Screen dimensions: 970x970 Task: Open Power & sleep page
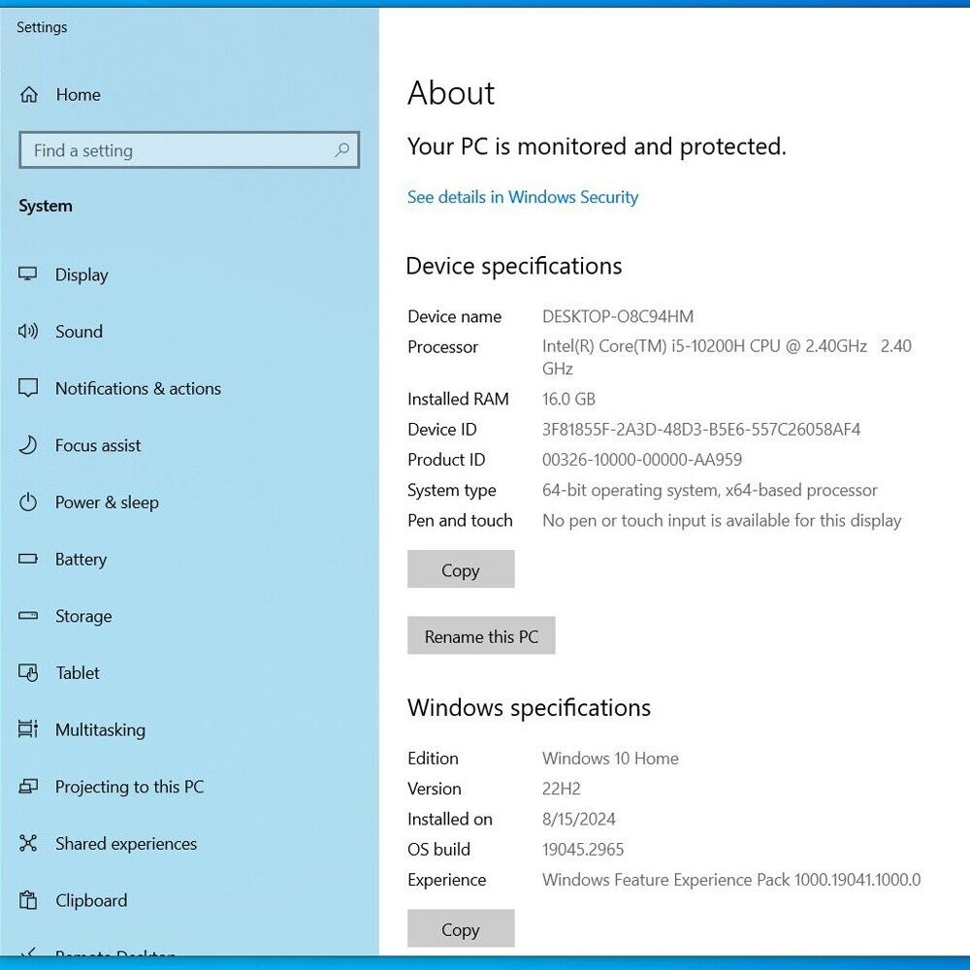coord(107,502)
